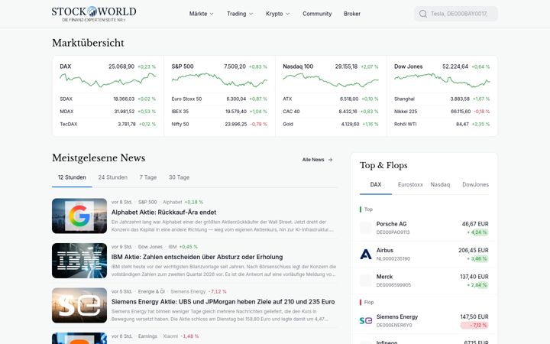Open Merck in the Top list
Image resolution: width=550 pixels, height=344 pixels.
coord(424,281)
